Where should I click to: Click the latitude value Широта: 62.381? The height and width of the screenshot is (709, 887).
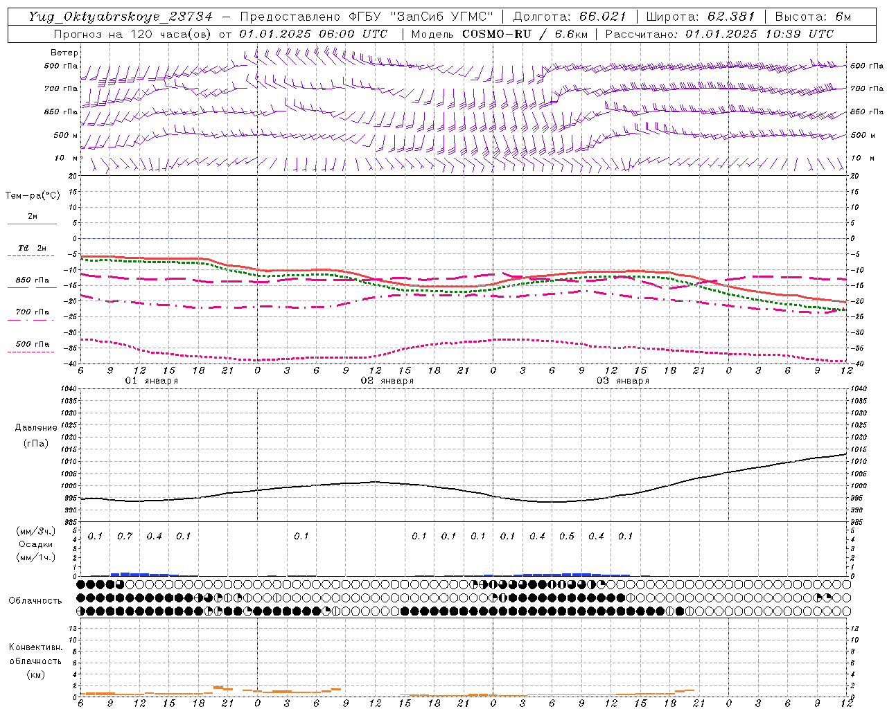coord(700,17)
